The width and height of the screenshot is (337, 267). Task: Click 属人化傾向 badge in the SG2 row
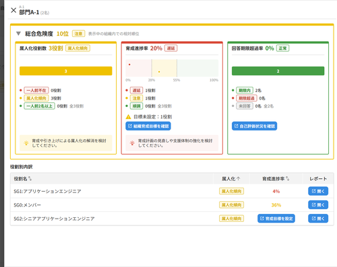[231, 219]
